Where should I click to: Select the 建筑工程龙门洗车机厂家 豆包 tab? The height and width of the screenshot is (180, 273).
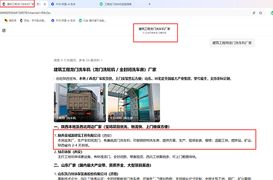pos(21,4)
